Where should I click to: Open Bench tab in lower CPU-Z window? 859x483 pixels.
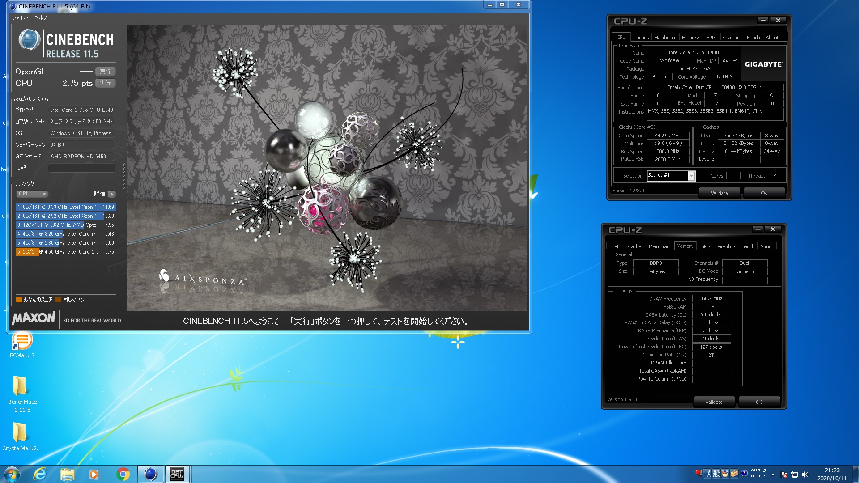click(x=748, y=246)
